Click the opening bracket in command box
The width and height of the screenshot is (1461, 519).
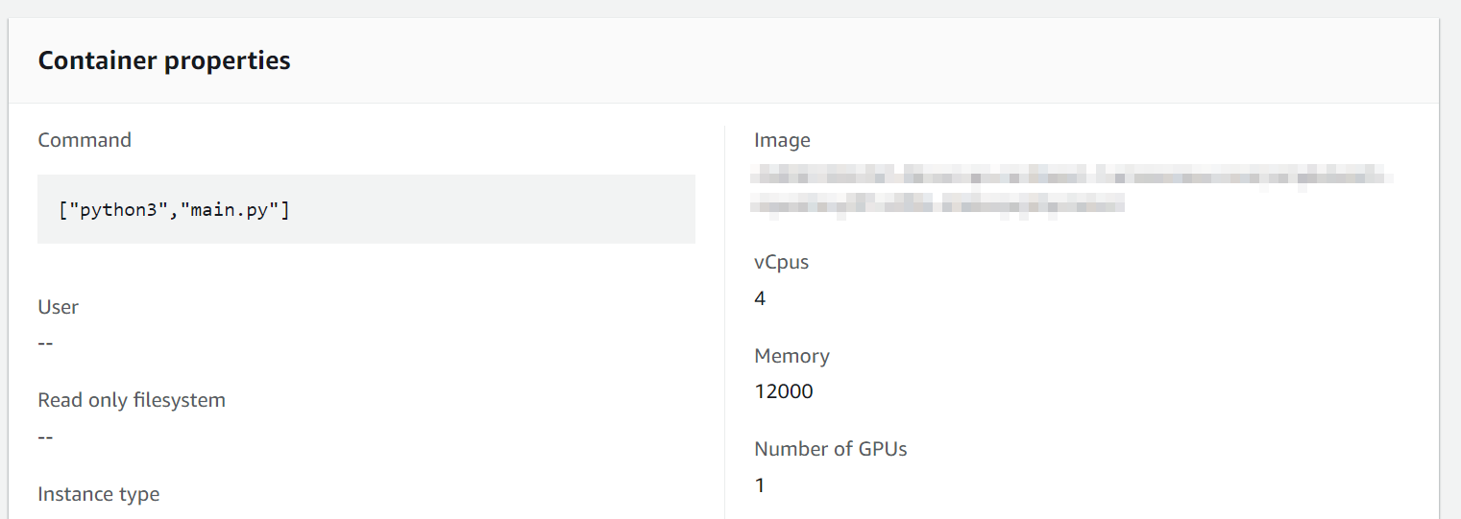(61, 208)
